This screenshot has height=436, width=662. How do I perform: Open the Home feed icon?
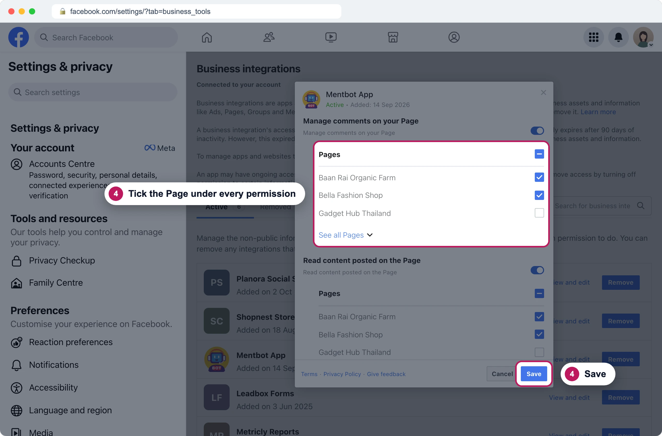point(207,37)
